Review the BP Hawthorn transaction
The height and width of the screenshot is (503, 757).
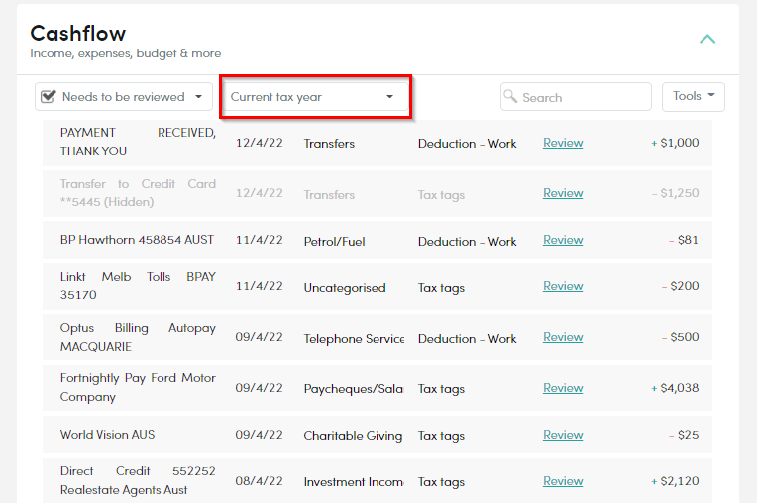[563, 240]
